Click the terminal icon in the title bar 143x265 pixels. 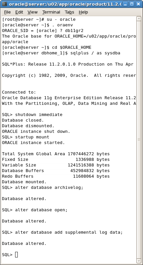[5, 4]
